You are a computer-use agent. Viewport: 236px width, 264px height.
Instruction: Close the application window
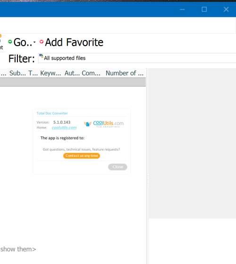click(226, 9)
